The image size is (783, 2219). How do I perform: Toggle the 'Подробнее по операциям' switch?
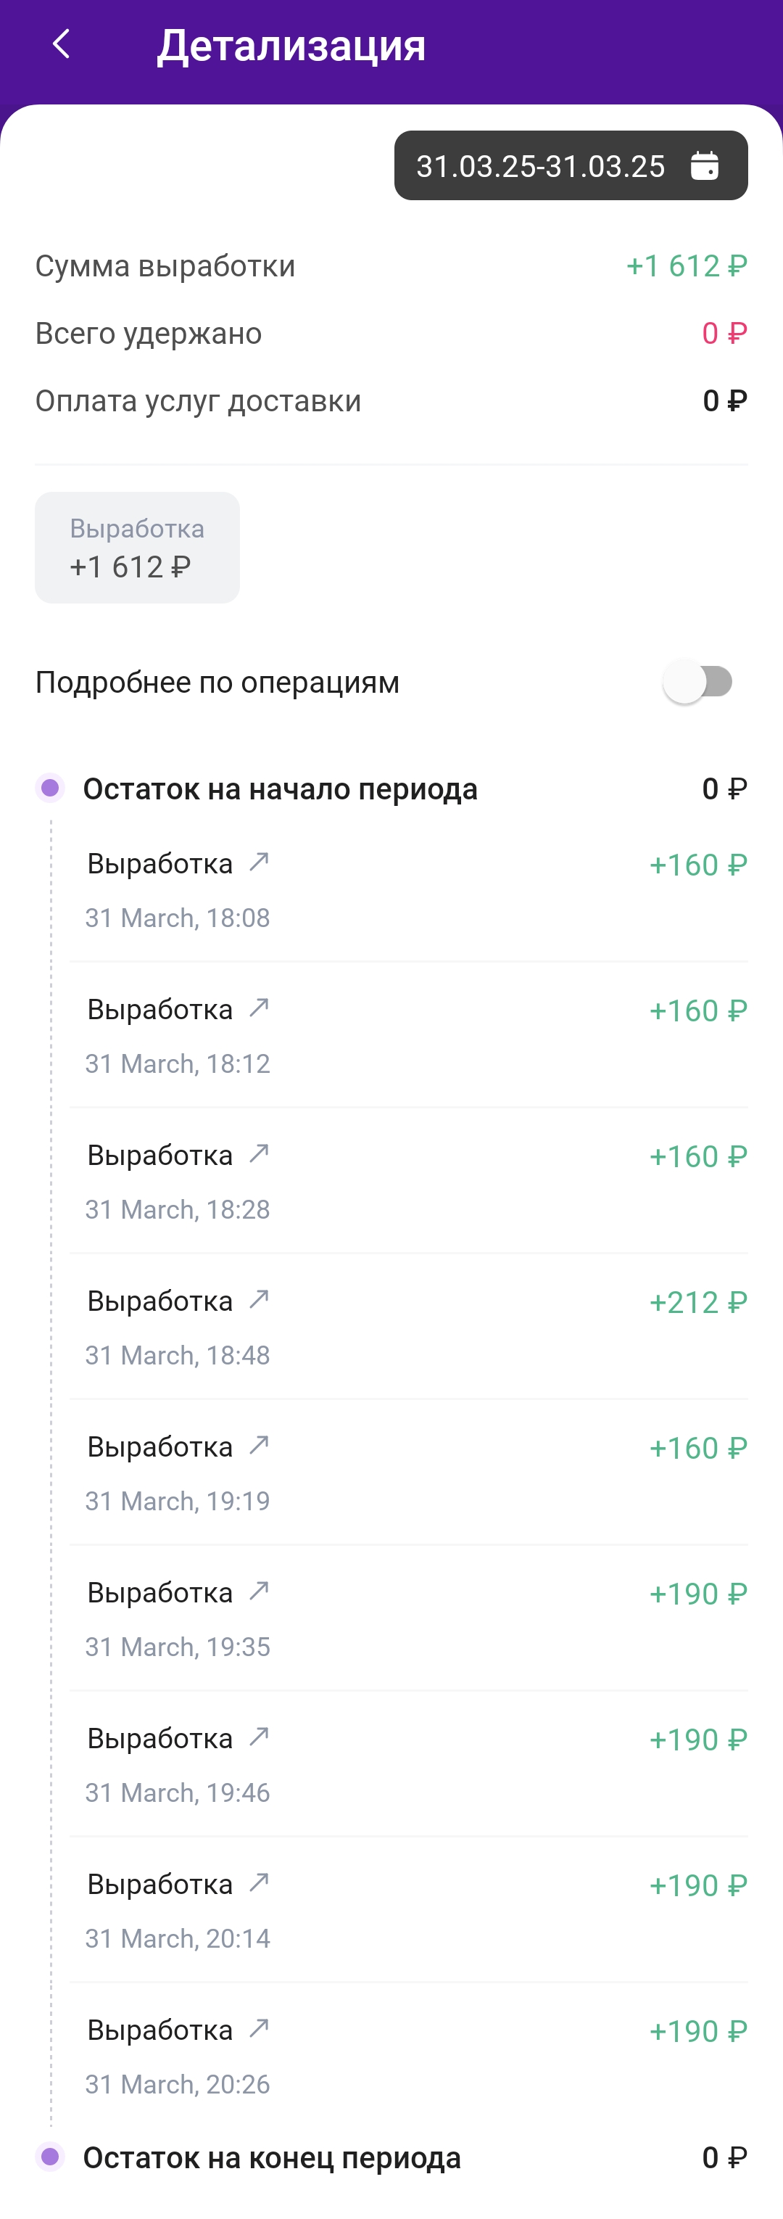[697, 681]
